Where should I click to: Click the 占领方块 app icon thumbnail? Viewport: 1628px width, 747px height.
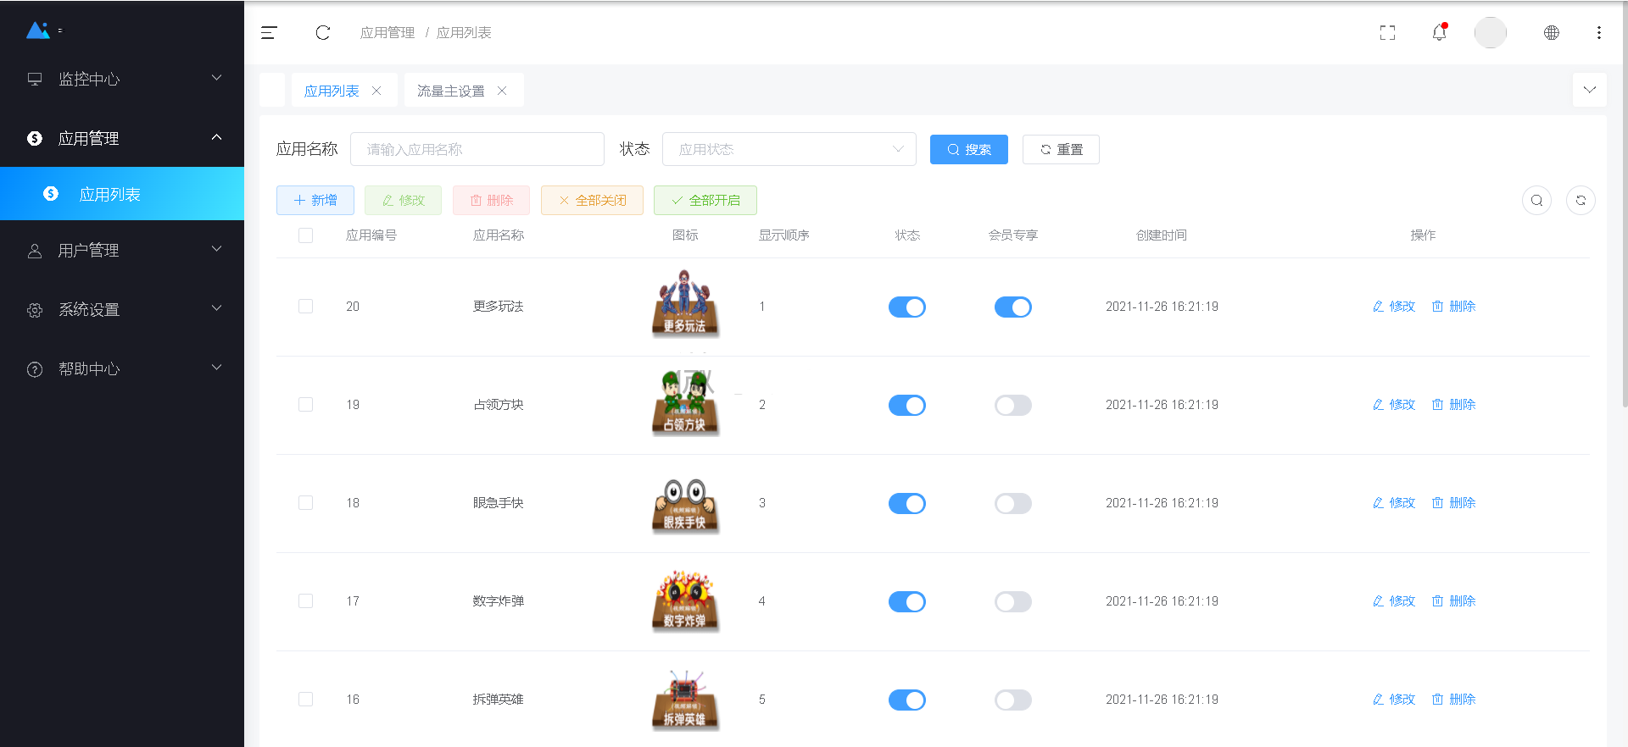(685, 403)
